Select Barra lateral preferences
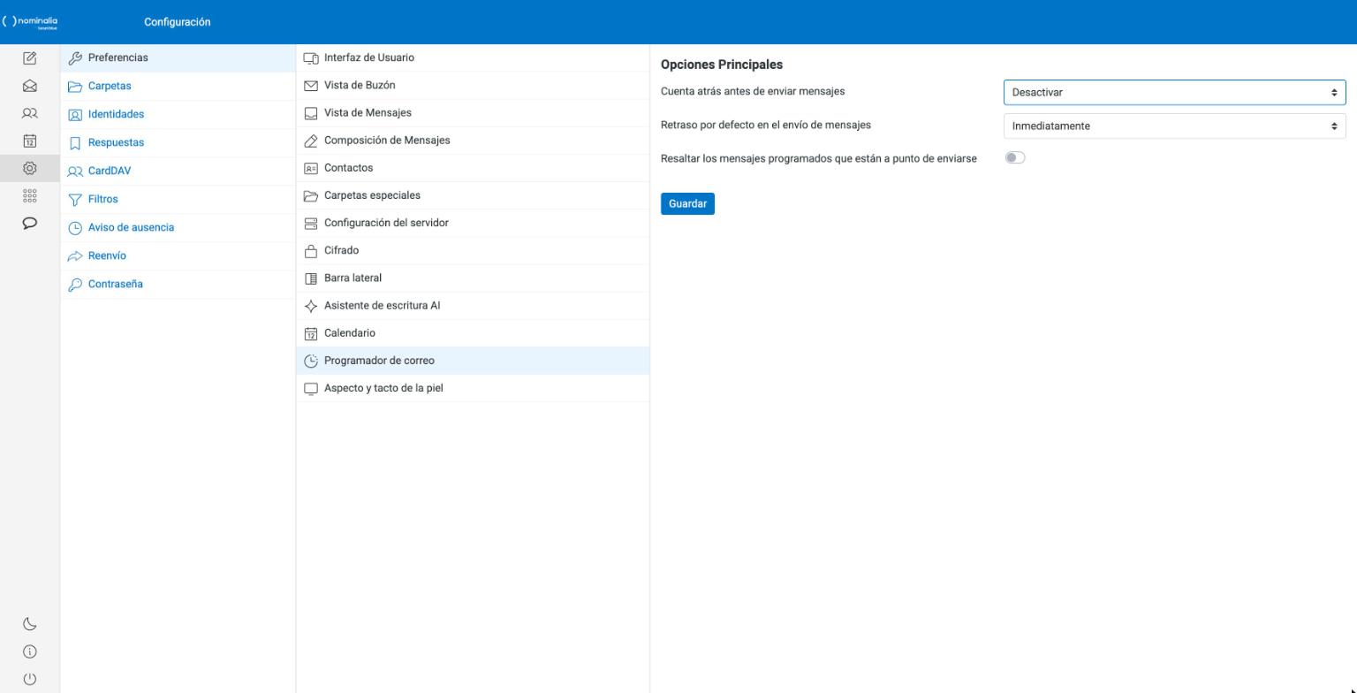The width and height of the screenshot is (1357, 693). tap(473, 278)
